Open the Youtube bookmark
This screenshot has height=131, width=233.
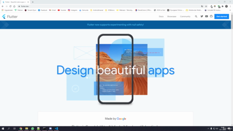62,10
